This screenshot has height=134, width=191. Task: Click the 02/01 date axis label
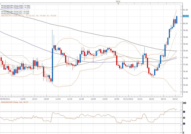(152, 99)
